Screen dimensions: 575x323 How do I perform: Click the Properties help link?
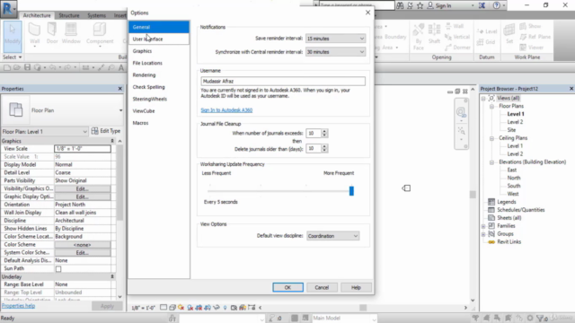click(18, 306)
